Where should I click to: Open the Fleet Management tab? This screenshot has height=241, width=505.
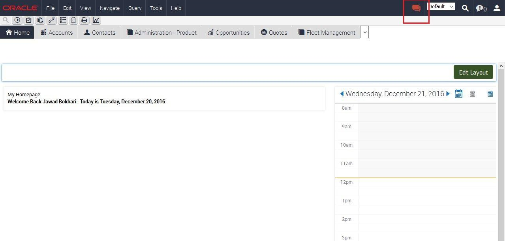[327, 33]
